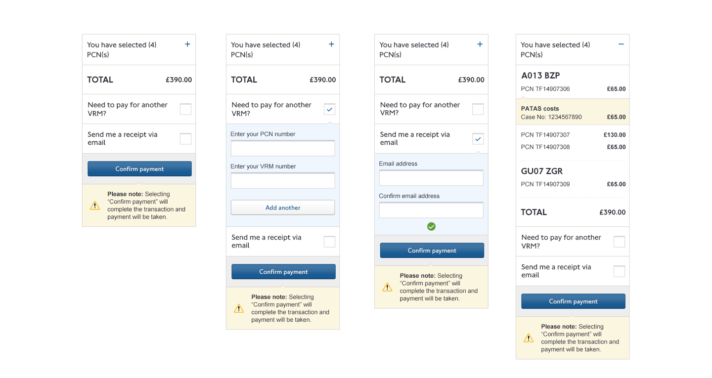The height and width of the screenshot is (378, 712).
Task: Expand the first panel's plus icon
Action: point(187,44)
